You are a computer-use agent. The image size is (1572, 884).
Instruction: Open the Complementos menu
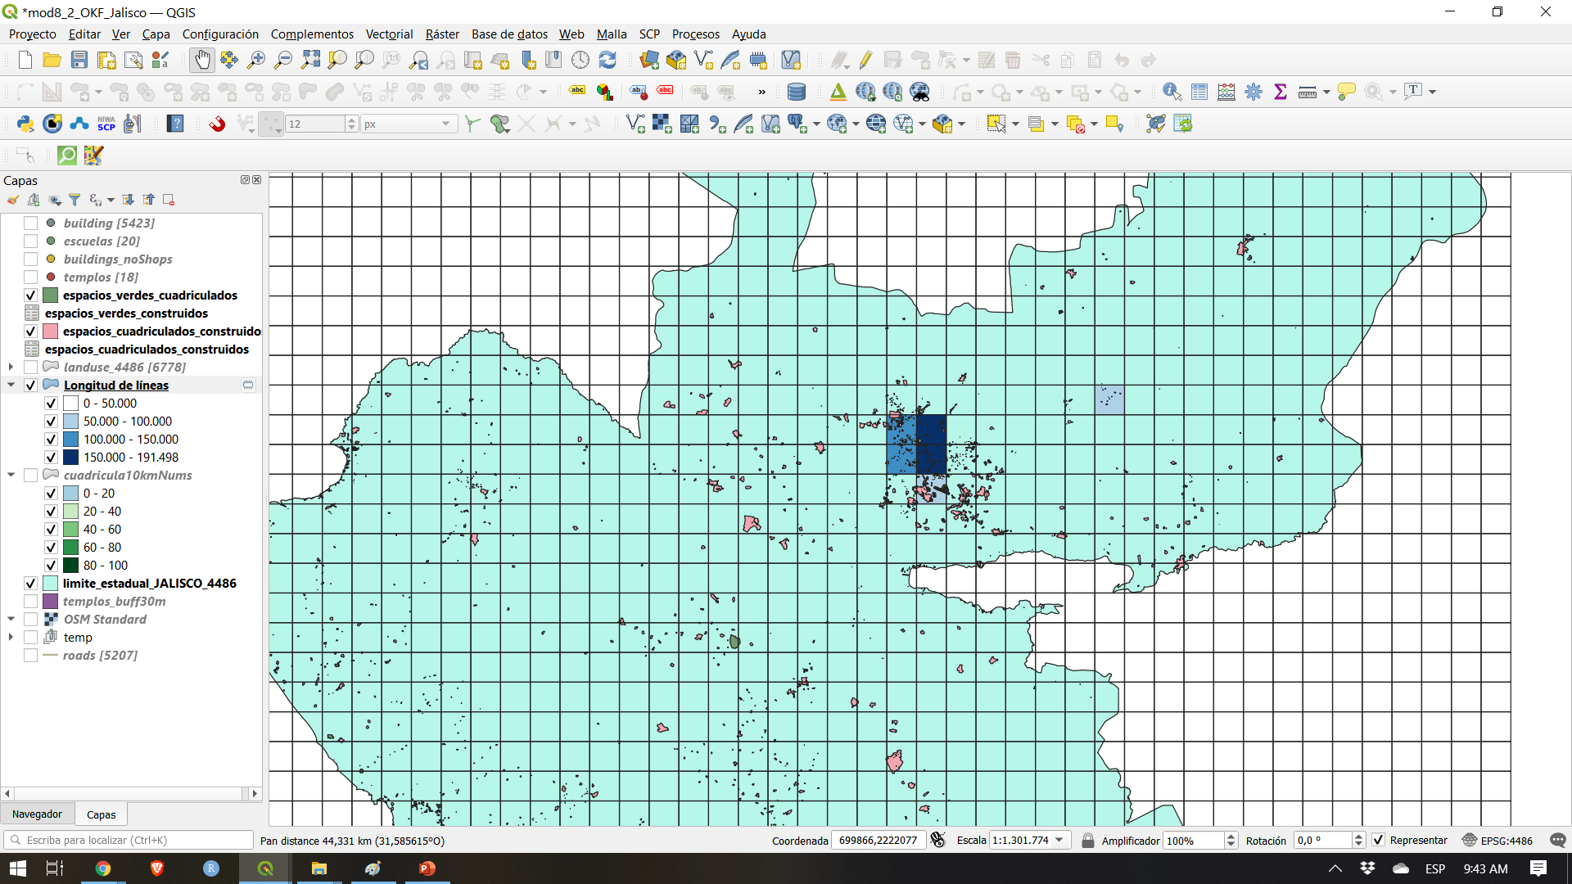coord(312,34)
